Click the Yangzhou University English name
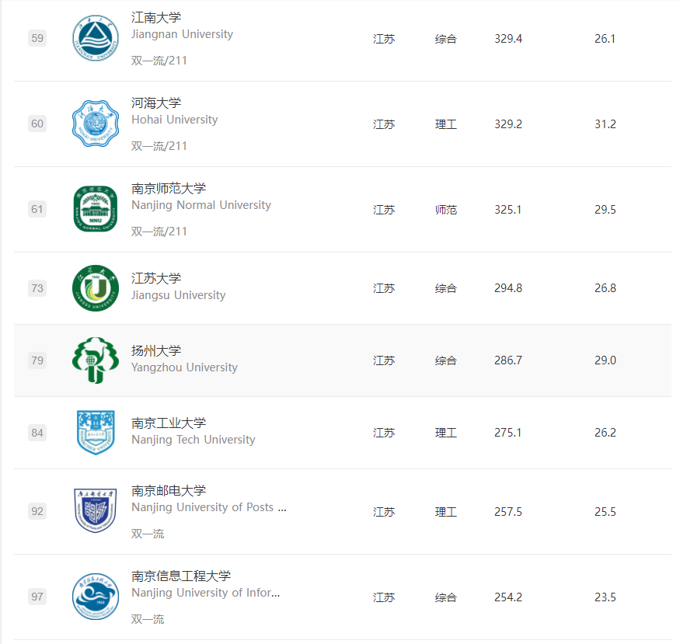Image resolution: width=680 pixels, height=644 pixels. pos(184,367)
